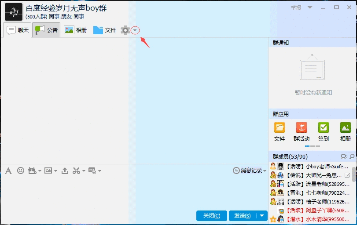This screenshot has width=357, height=225.
Task: Click the more tools icon in toolbar
Action: (x=92, y=171)
